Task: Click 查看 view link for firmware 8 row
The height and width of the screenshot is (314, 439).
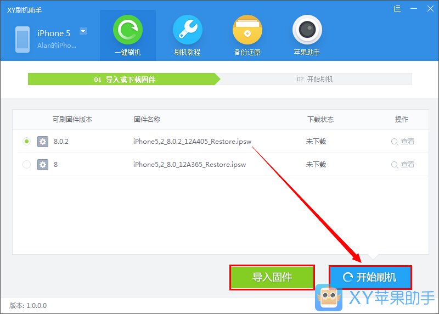Action: [x=403, y=165]
